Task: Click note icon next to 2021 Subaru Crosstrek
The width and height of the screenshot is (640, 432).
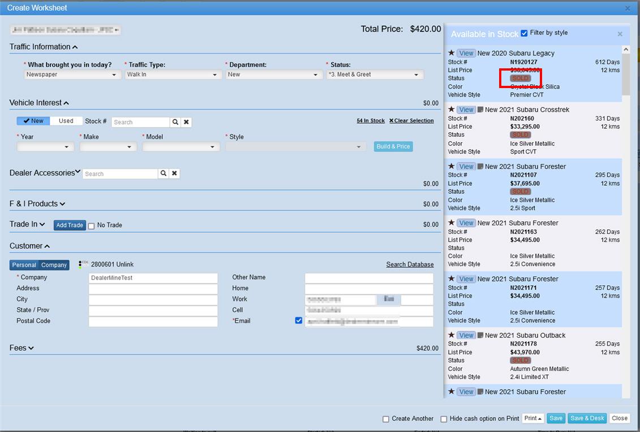Action: click(480, 110)
